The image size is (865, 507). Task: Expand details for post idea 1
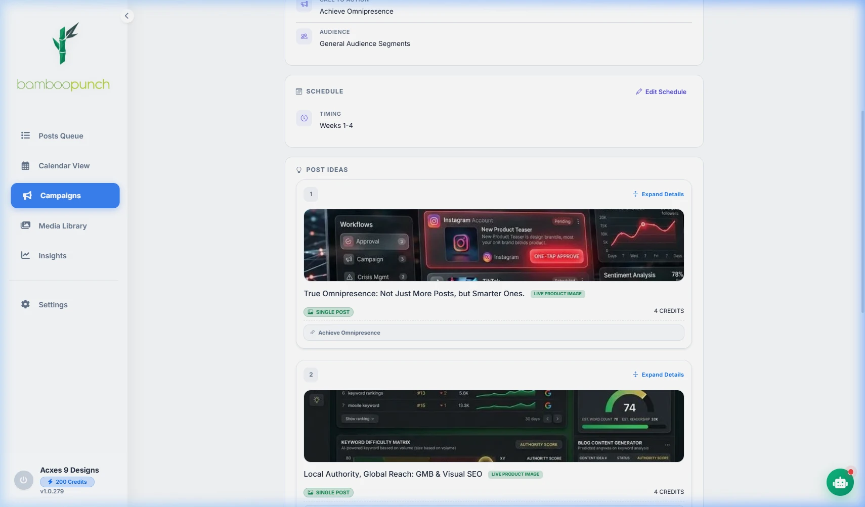(x=658, y=194)
